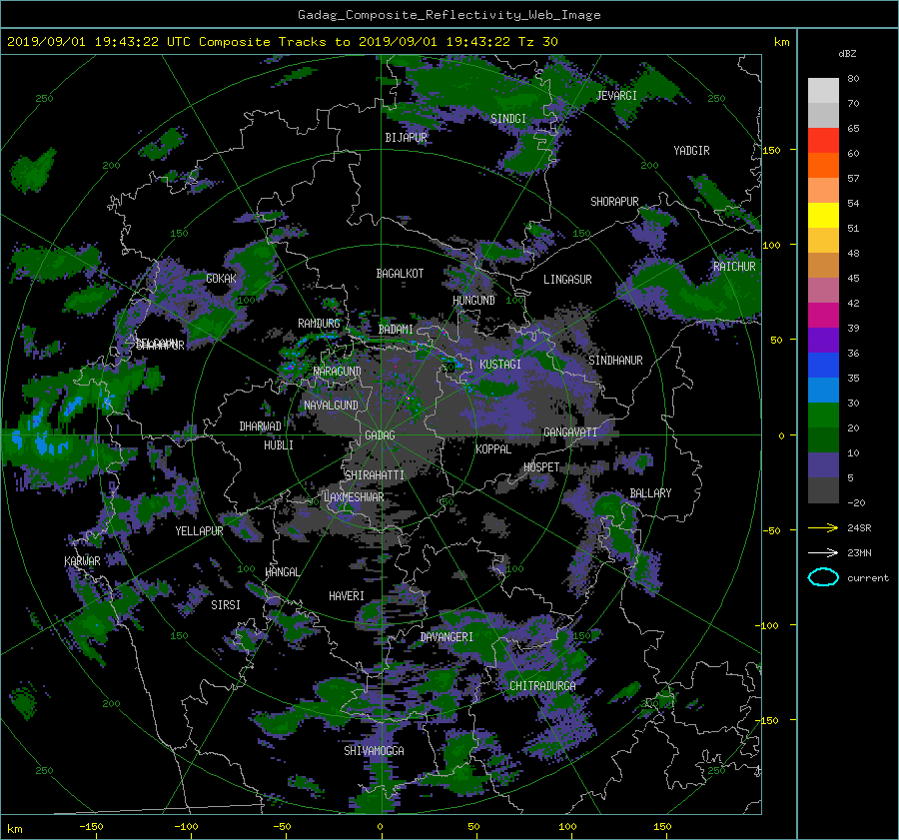Click the HUBLI city label
899x840 pixels.
[279, 445]
